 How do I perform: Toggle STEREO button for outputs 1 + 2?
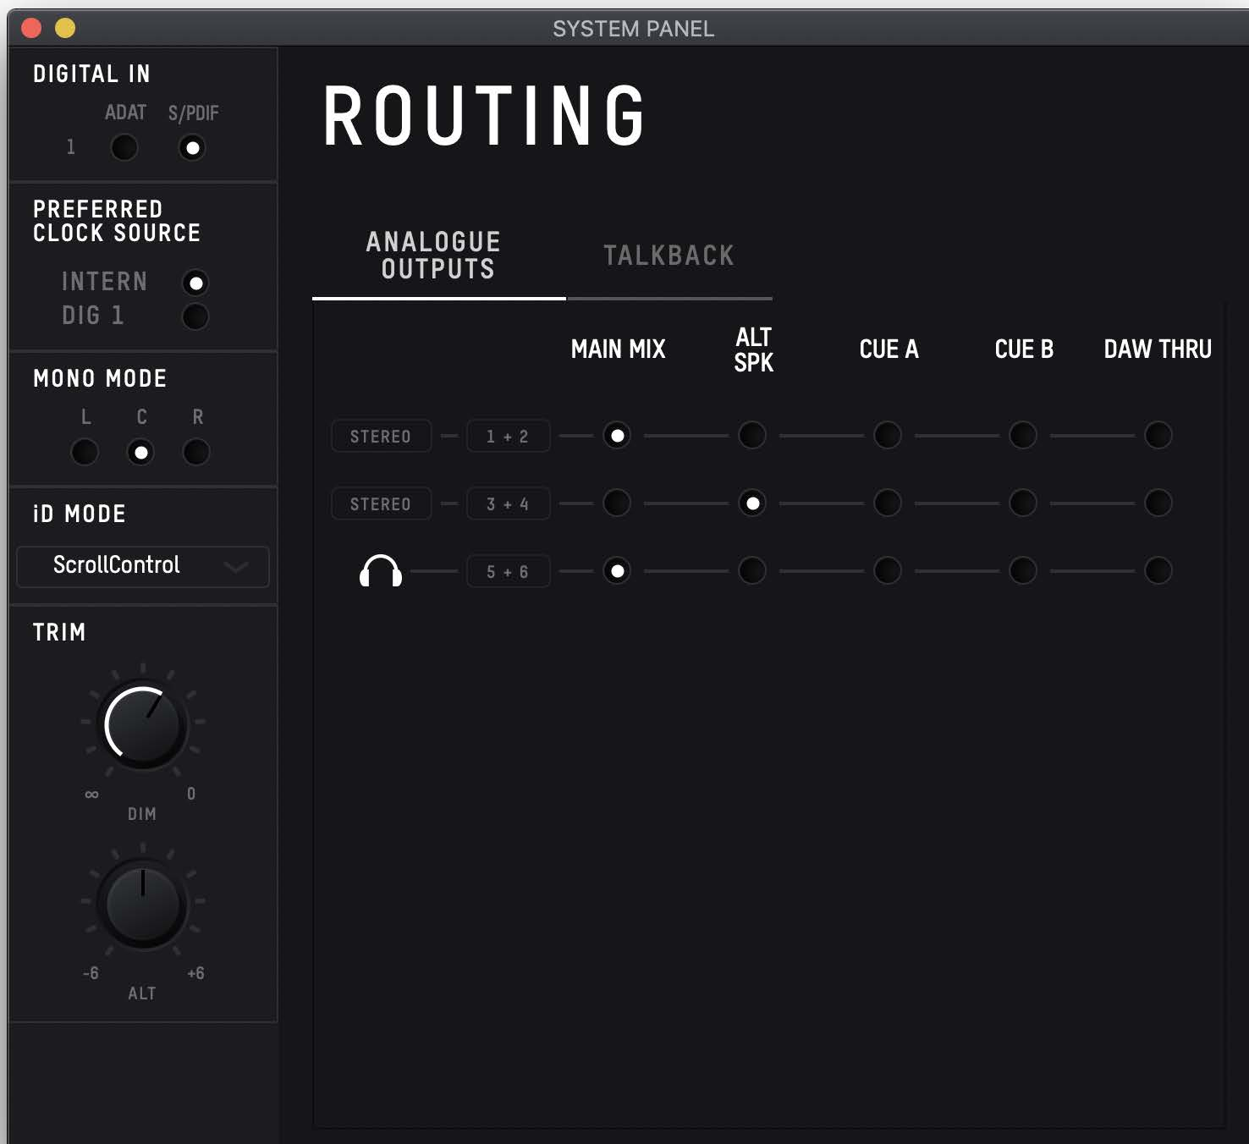(381, 436)
